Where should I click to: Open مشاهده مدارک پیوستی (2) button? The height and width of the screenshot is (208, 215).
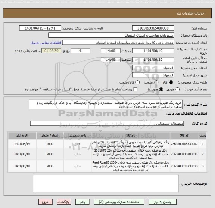click(119, 202)
